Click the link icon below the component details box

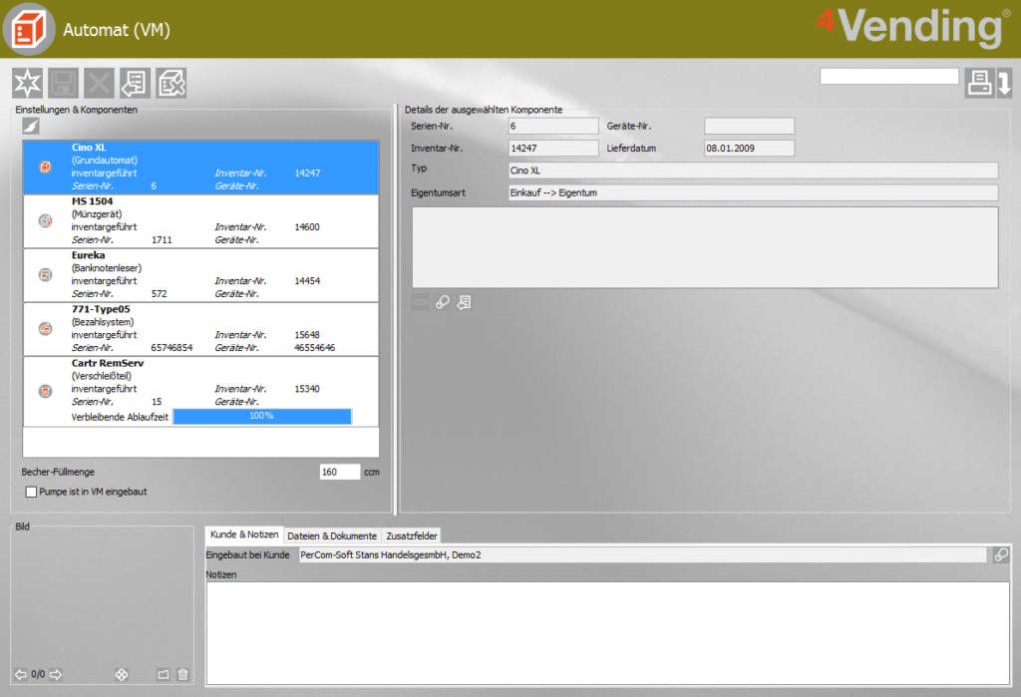click(442, 302)
